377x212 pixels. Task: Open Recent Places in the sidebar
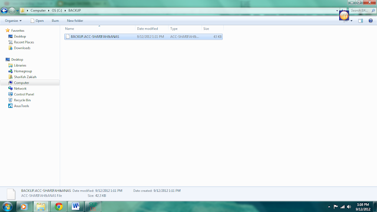coord(24,42)
